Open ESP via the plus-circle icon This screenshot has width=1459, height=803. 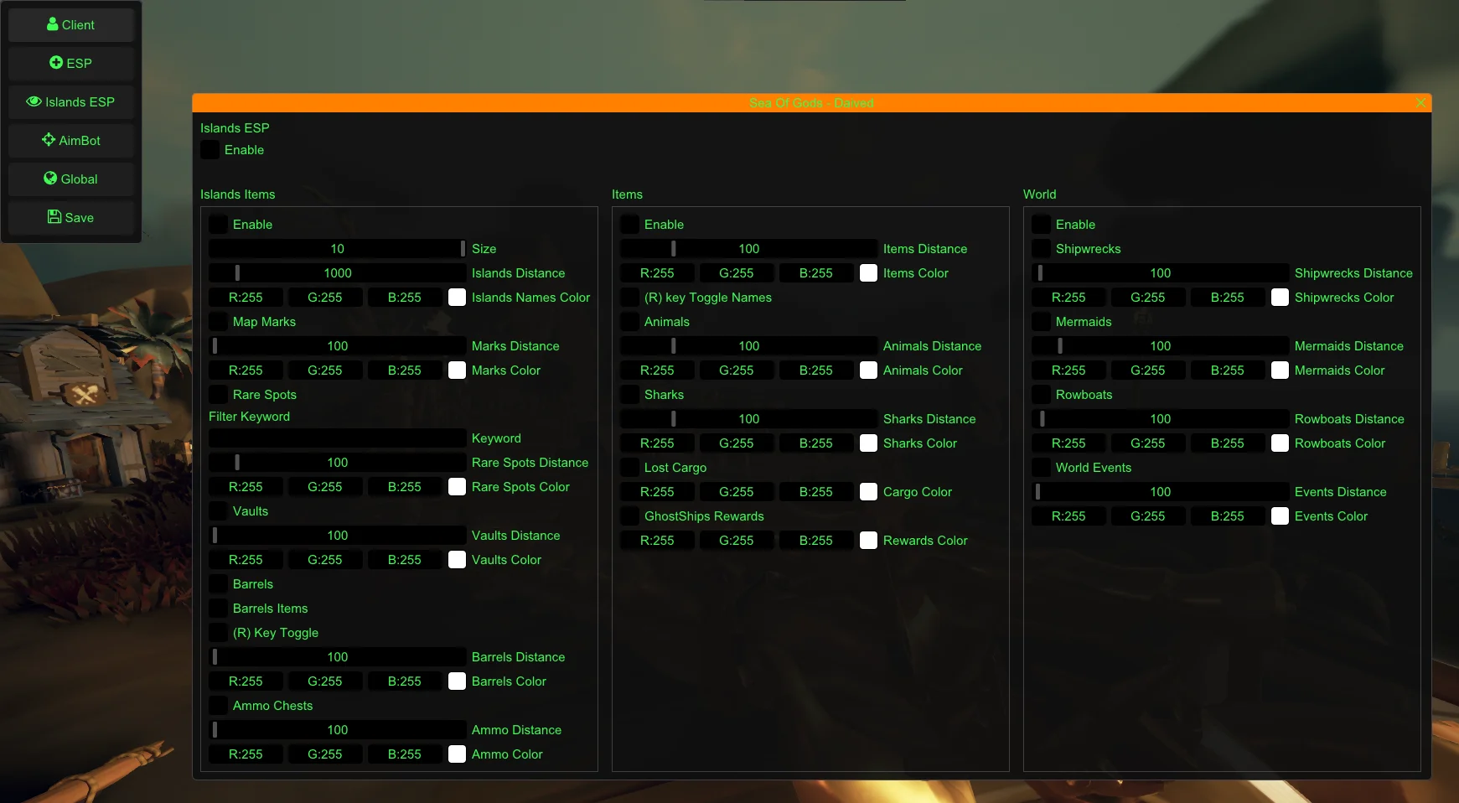(x=56, y=63)
